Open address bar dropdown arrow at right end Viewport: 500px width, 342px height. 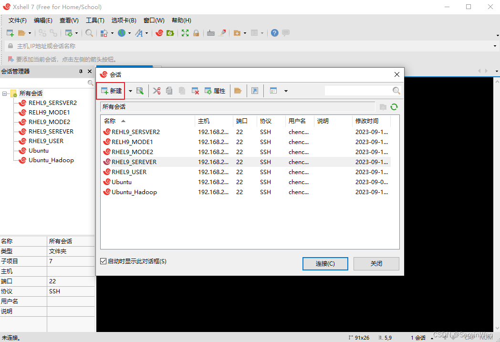(x=495, y=46)
